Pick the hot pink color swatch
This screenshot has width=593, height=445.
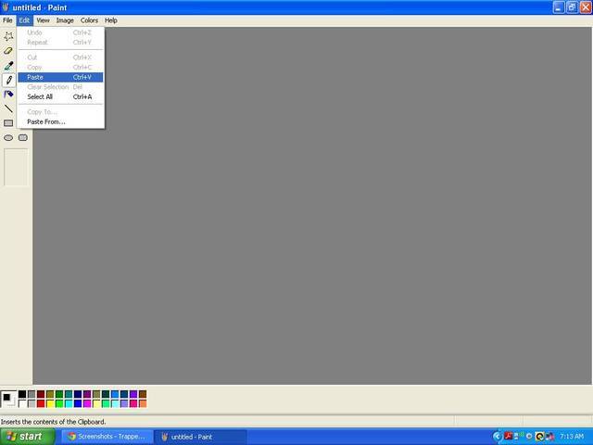click(x=133, y=404)
